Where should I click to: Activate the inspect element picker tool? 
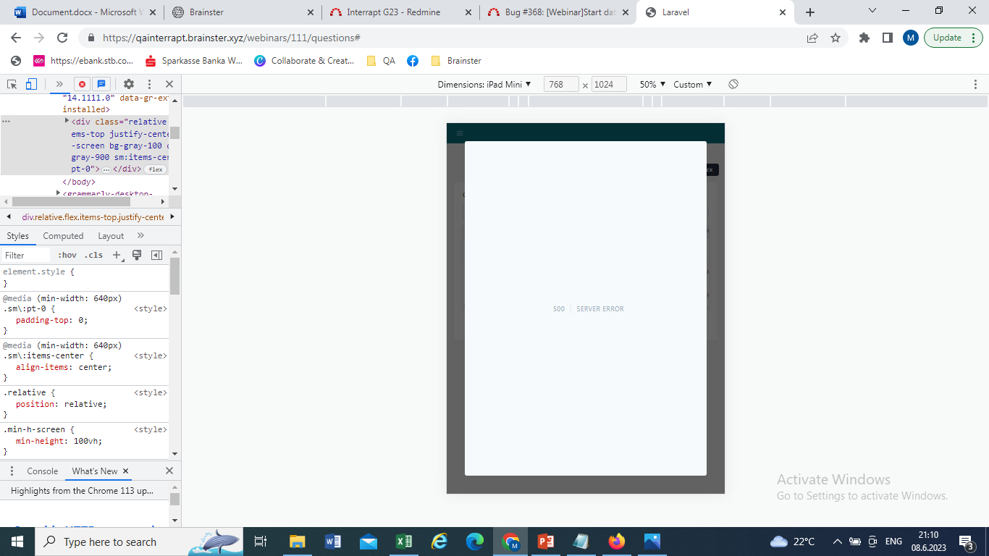pos(12,84)
